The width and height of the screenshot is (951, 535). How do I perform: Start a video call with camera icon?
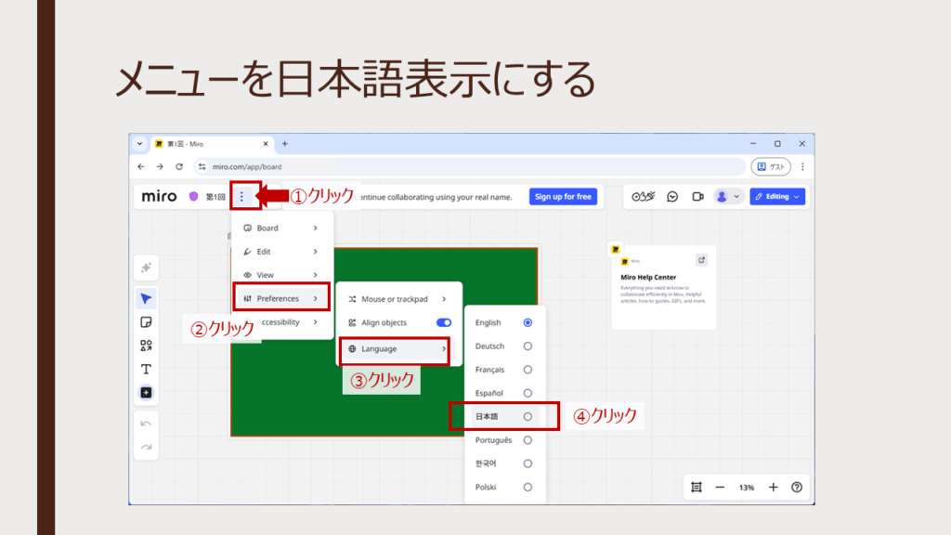click(697, 197)
